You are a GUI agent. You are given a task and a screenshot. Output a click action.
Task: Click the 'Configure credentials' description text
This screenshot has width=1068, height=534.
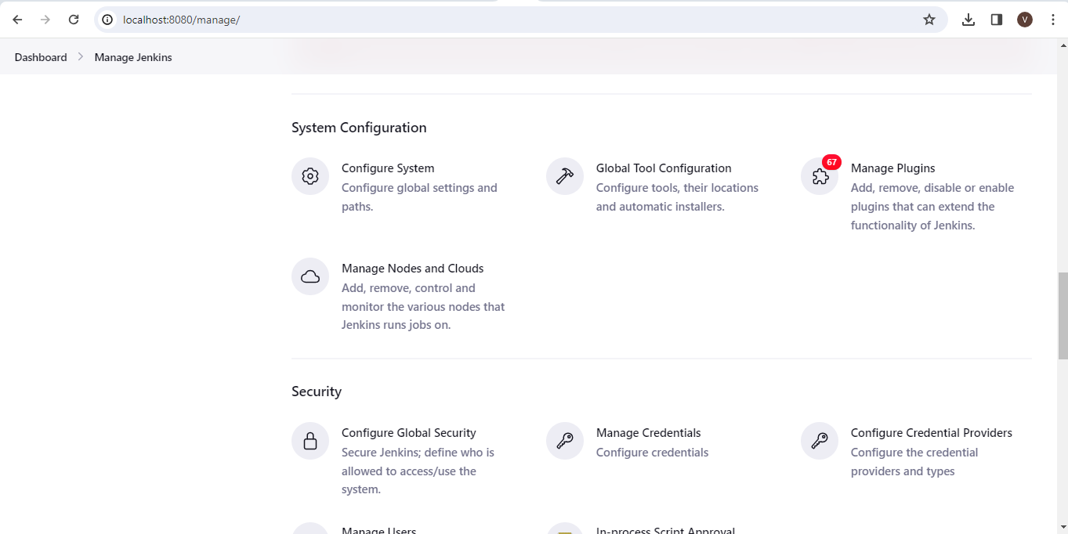click(x=653, y=453)
